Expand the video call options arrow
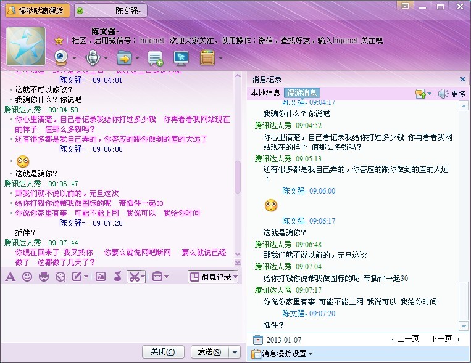Viewport: 471px width, 363px height. [x=74, y=57]
